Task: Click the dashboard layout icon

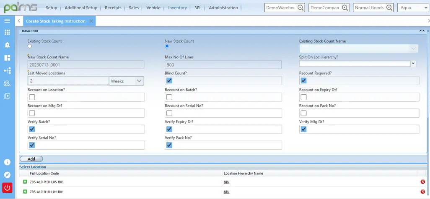Action: pyautogui.click(x=7, y=58)
